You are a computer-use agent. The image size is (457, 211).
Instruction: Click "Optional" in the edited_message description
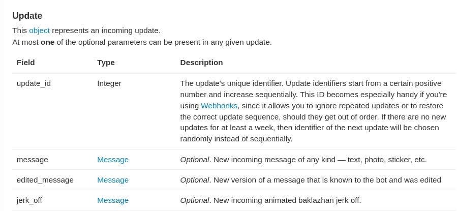195,180
